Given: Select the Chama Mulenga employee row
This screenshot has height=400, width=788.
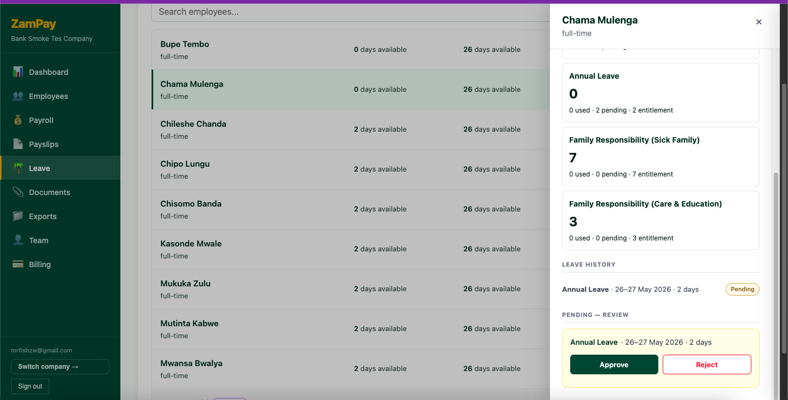Looking at the screenshot, I should click(x=351, y=90).
